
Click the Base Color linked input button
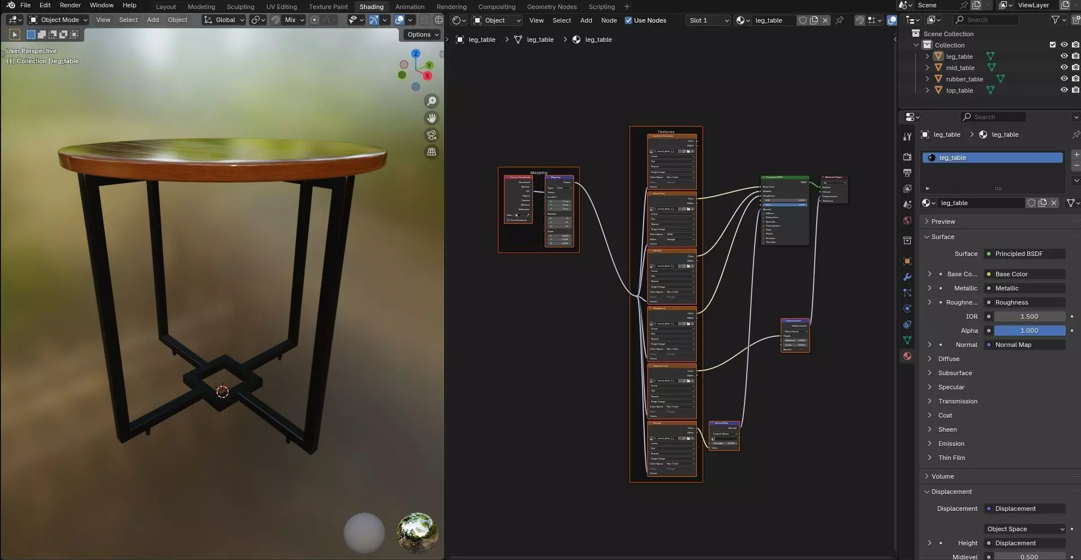1025,274
